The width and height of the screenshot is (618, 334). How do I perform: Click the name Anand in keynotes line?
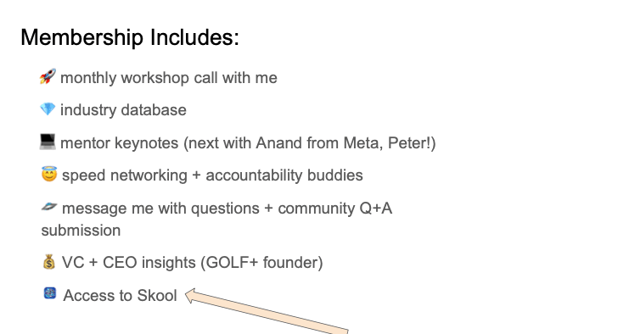click(x=279, y=142)
